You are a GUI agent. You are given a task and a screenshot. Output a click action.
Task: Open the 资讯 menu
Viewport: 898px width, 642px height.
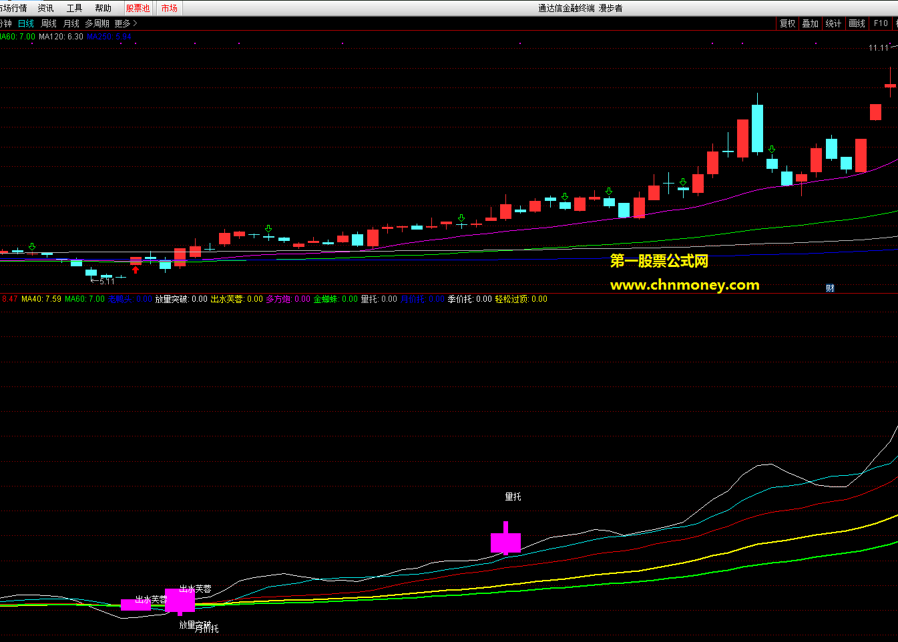pyautogui.click(x=45, y=8)
